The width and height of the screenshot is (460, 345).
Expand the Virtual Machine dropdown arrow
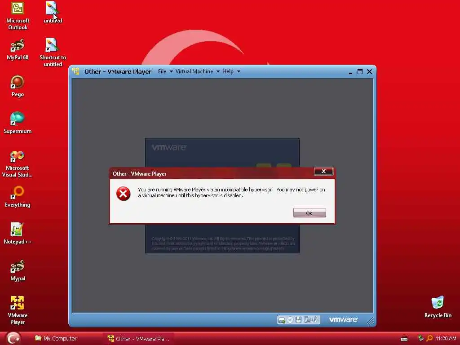pyautogui.click(x=218, y=71)
